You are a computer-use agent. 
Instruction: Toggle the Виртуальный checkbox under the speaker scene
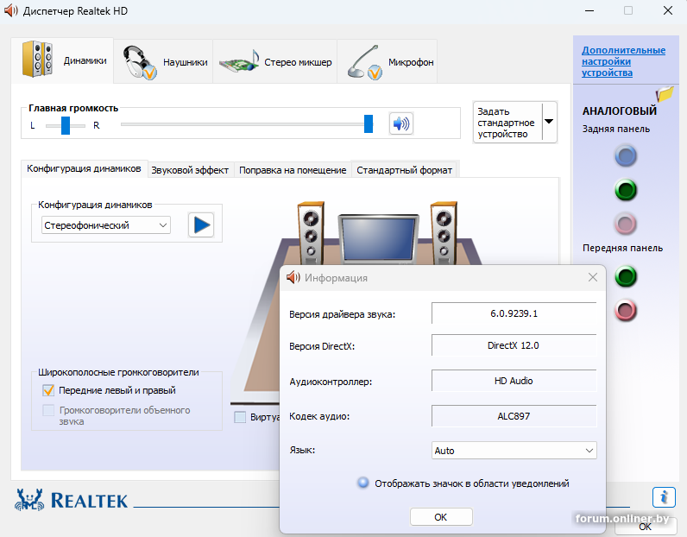240,417
